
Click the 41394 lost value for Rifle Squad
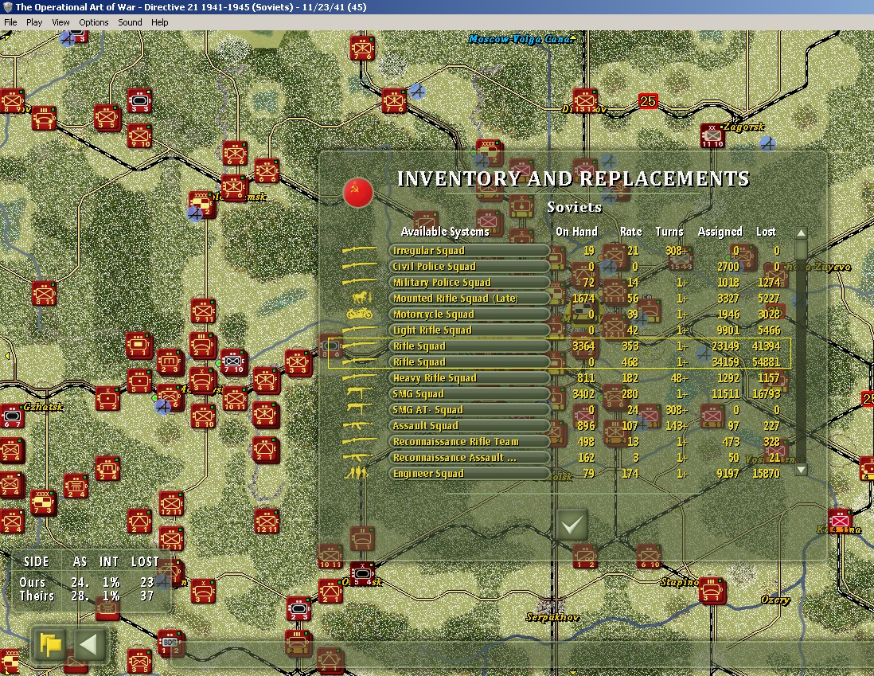point(766,346)
